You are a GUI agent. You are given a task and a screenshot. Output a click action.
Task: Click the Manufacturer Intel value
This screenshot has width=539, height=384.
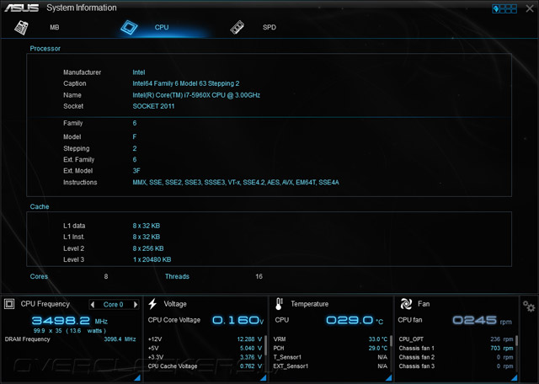139,72
